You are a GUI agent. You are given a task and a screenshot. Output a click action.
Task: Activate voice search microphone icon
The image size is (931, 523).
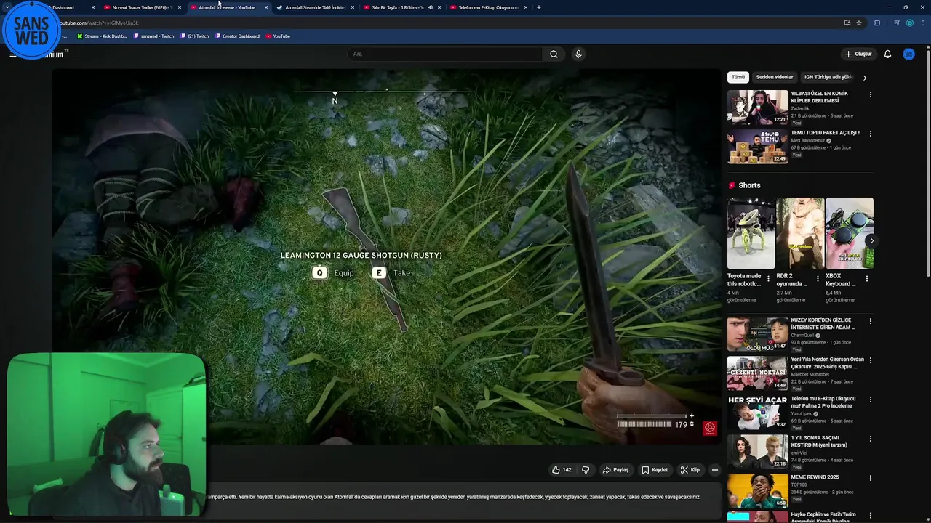point(578,54)
